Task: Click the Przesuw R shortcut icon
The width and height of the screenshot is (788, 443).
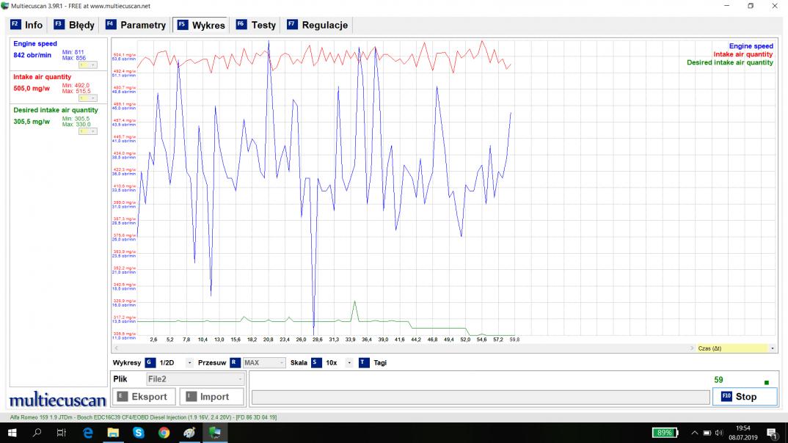Action: [235, 362]
